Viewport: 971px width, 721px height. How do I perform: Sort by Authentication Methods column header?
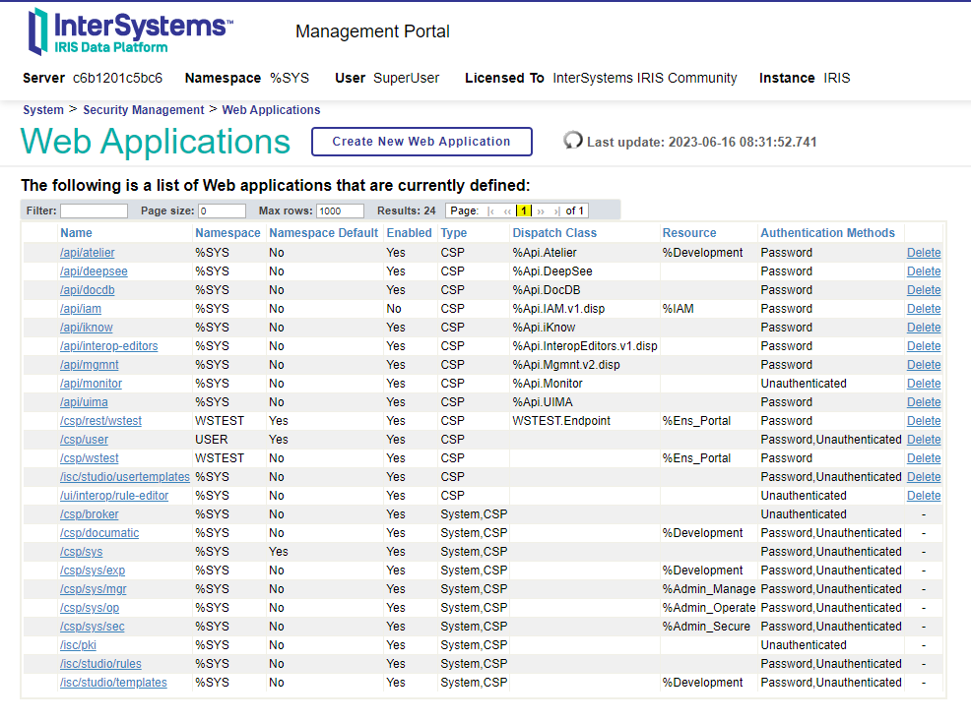[827, 233]
